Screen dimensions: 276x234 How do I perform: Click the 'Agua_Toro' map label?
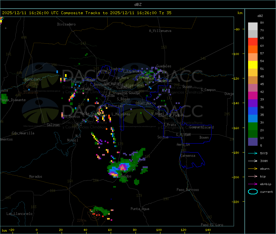tap(33, 79)
